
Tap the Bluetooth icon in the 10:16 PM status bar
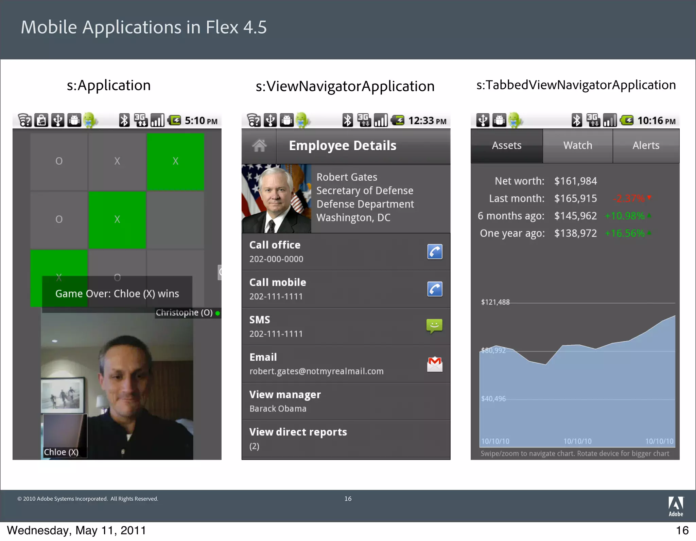(577, 120)
